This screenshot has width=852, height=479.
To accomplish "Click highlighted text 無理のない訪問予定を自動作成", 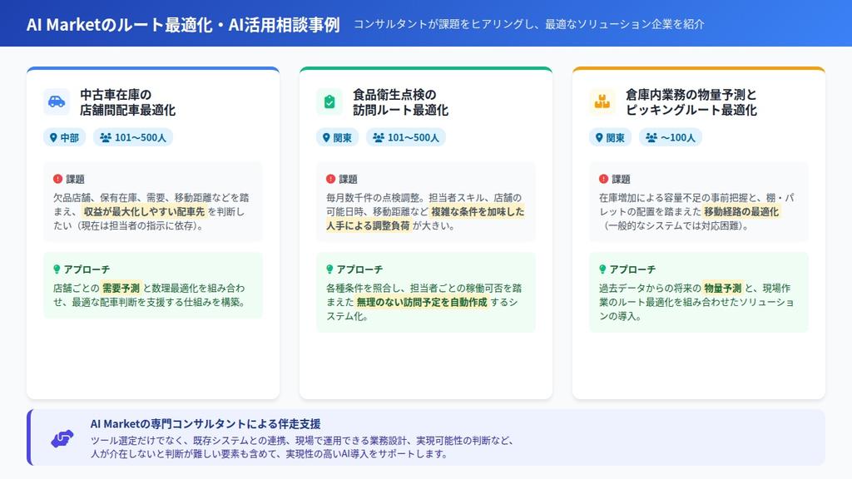I will 422,302.
